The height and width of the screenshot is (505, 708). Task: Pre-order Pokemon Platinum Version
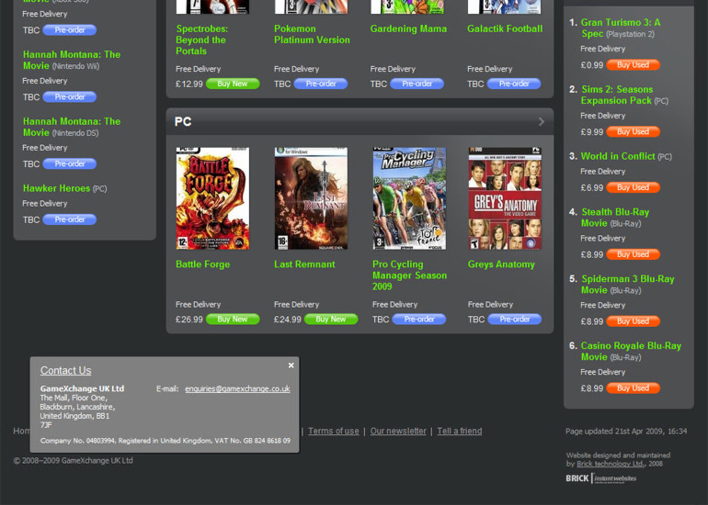pyautogui.click(x=321, y=84)
